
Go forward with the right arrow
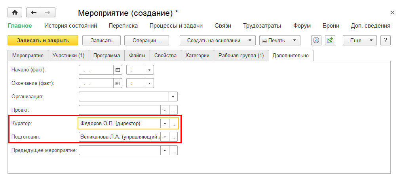(47, 13)
